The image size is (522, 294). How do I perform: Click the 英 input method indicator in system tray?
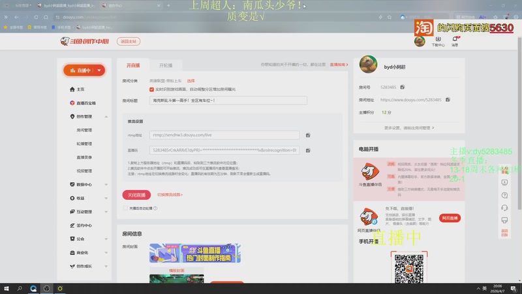[x=484, y=288]
